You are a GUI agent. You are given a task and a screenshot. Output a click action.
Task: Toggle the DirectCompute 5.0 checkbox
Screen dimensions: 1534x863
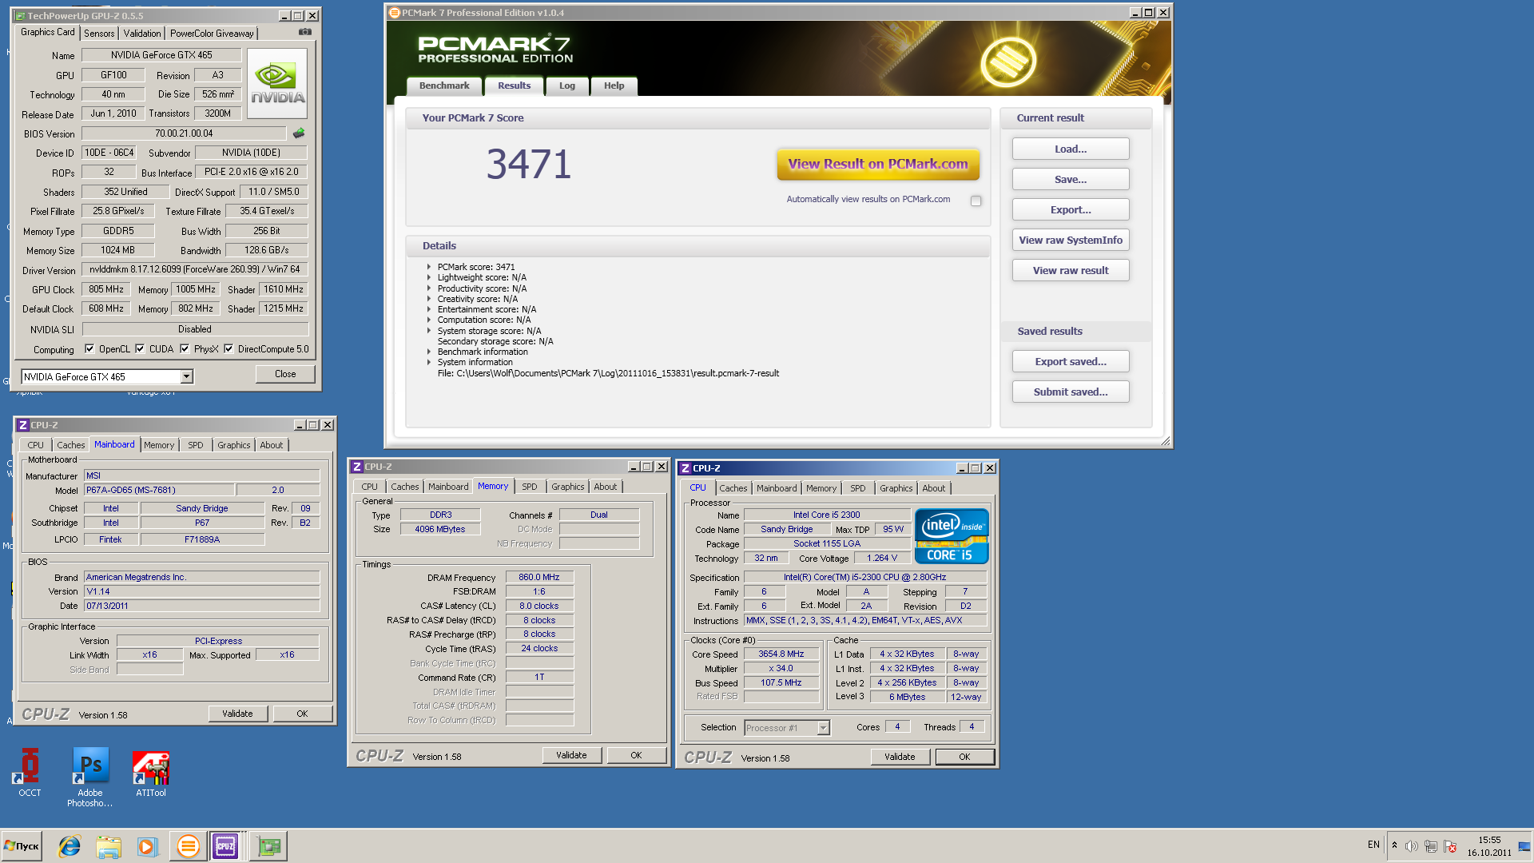click(229, 348)
